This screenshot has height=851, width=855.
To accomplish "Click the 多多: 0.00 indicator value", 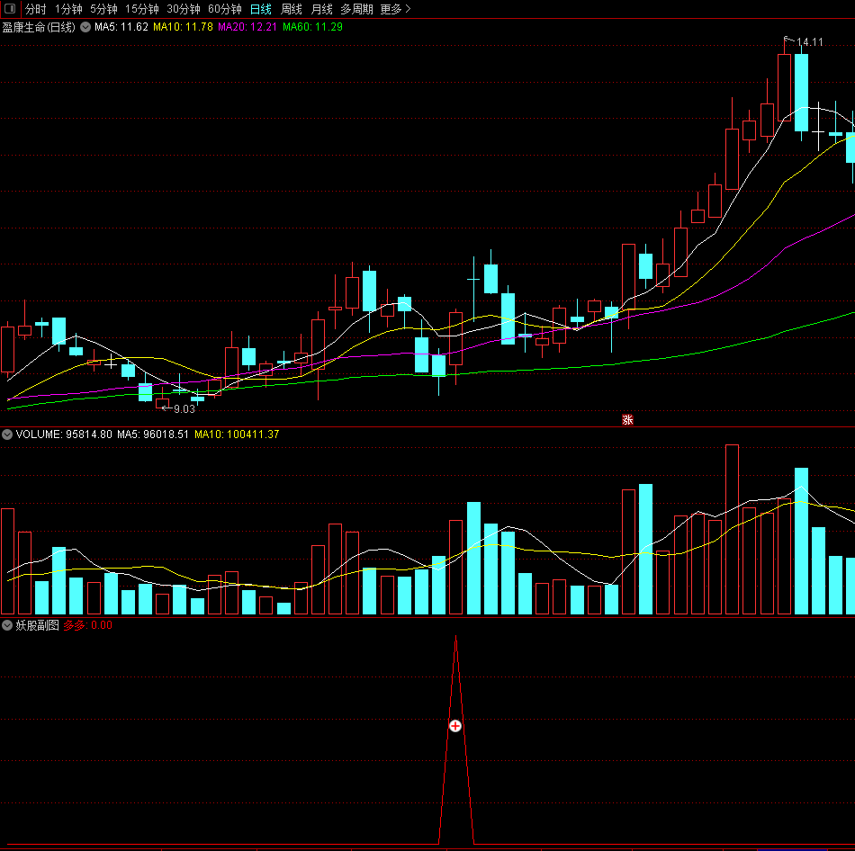I will (88, 625).
